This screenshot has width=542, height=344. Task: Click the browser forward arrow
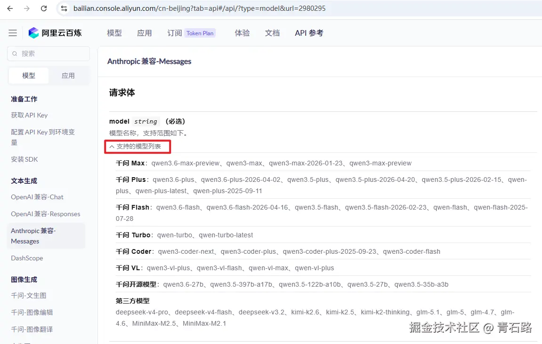[x=27, y=8]
